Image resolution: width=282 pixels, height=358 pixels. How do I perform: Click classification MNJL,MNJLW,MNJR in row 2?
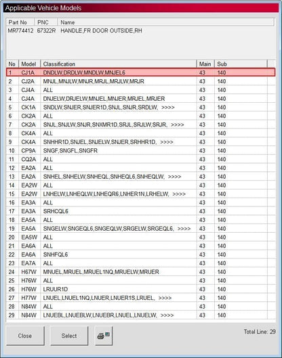click(x=94, y=81)
